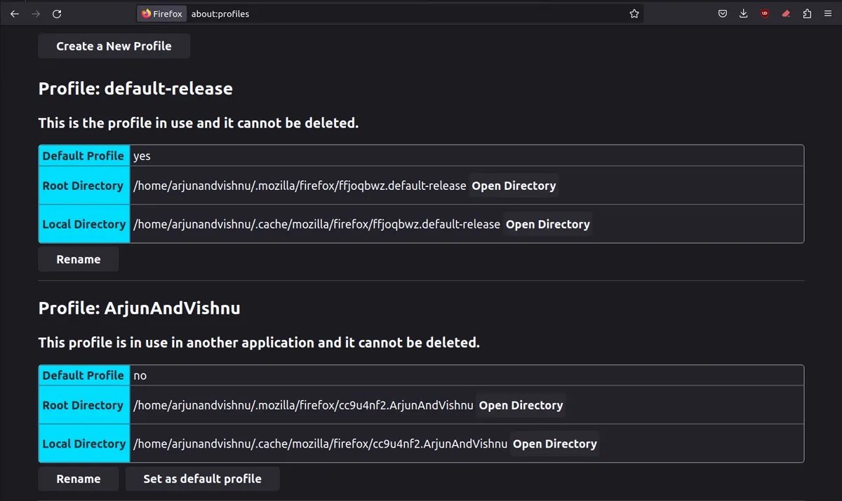Viewport: 842px width, 501px height.
Task: Show the Extensions puzzle-piece panel
Action: click(807, 14)
